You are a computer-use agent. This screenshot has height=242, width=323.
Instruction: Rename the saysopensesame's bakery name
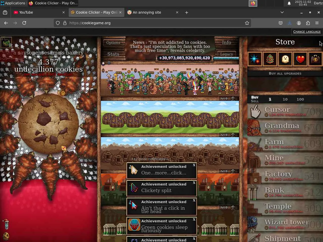(48, 53)
